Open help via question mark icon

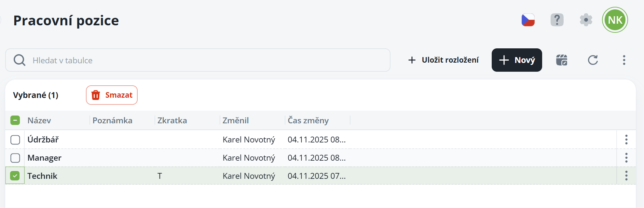point(557,20)
